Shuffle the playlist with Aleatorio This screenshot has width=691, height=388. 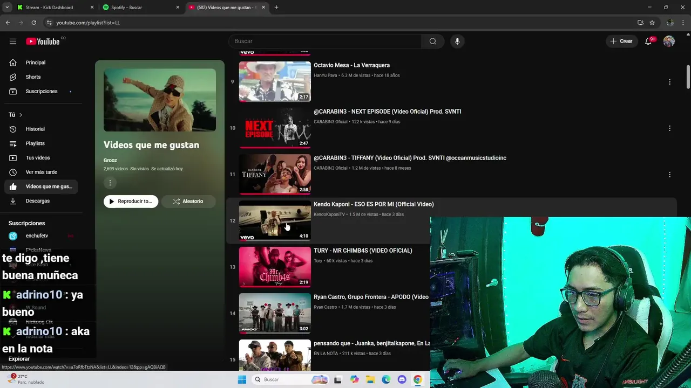(x=188, y=202)
